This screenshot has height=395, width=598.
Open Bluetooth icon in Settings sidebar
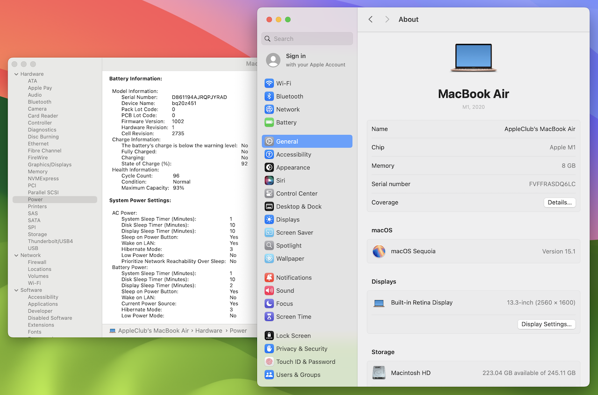tap(269, 96)
